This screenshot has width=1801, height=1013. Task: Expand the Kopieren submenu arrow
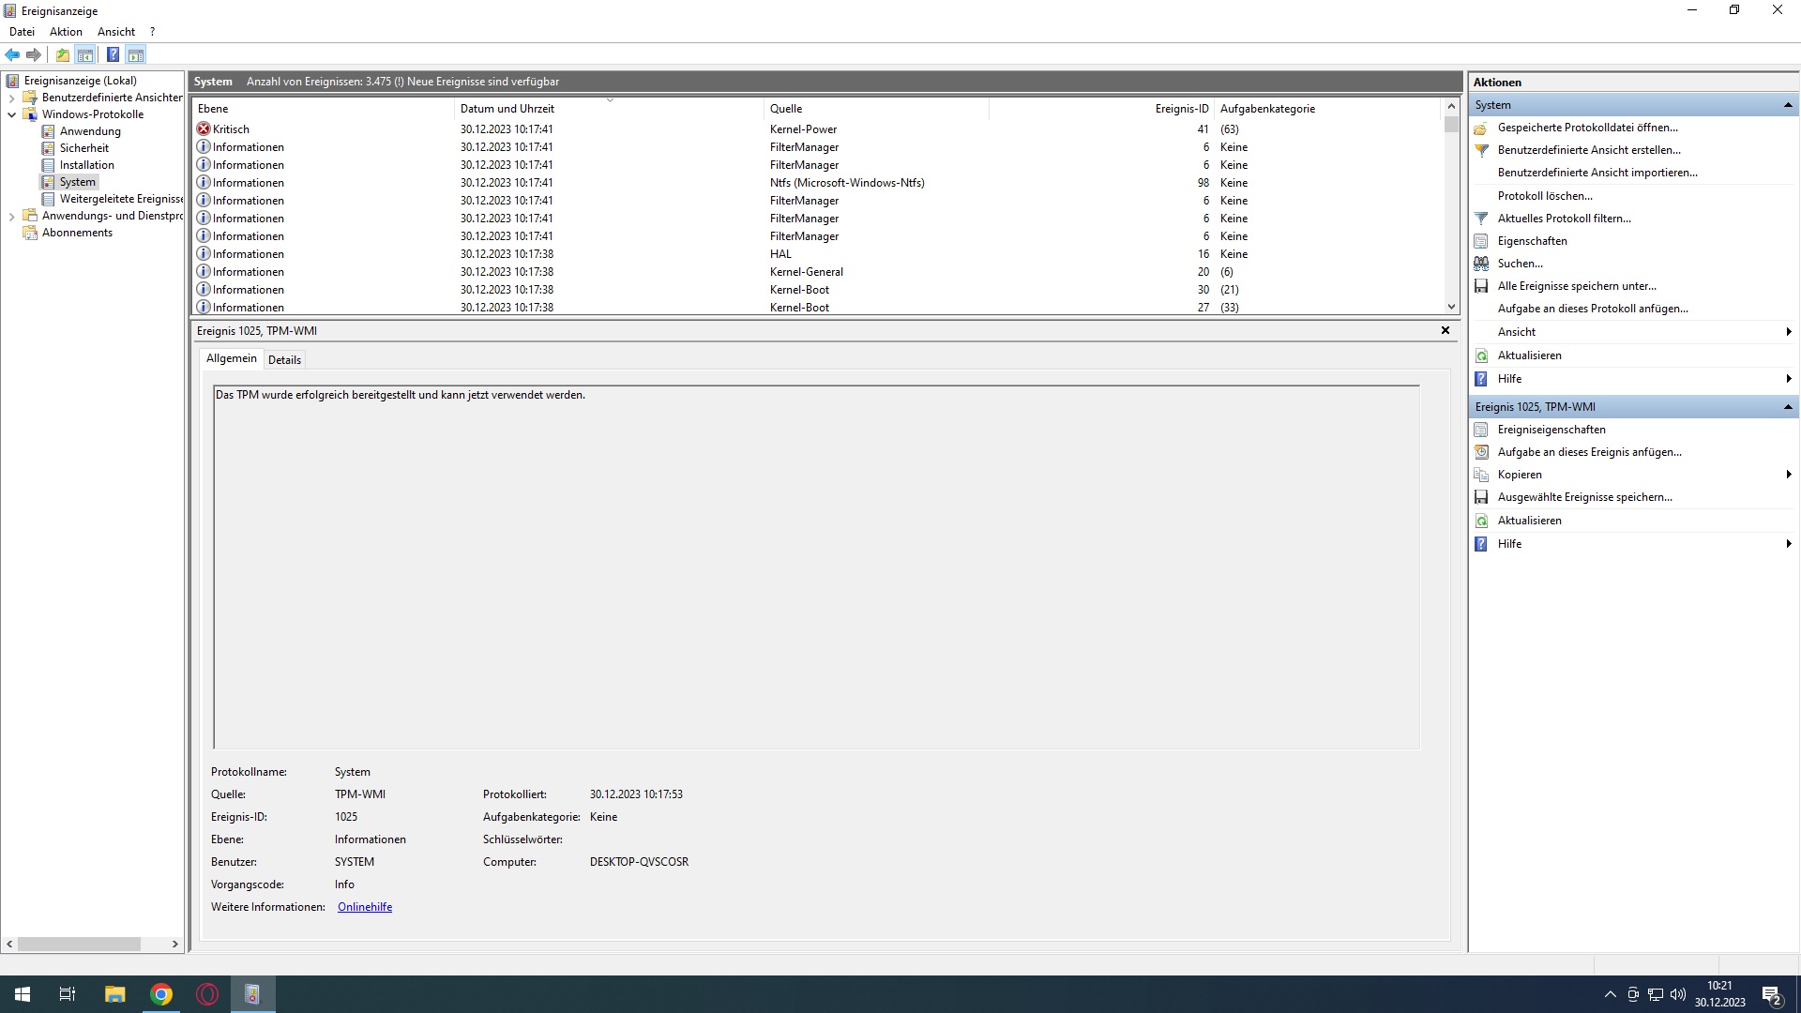point(1788,475)
